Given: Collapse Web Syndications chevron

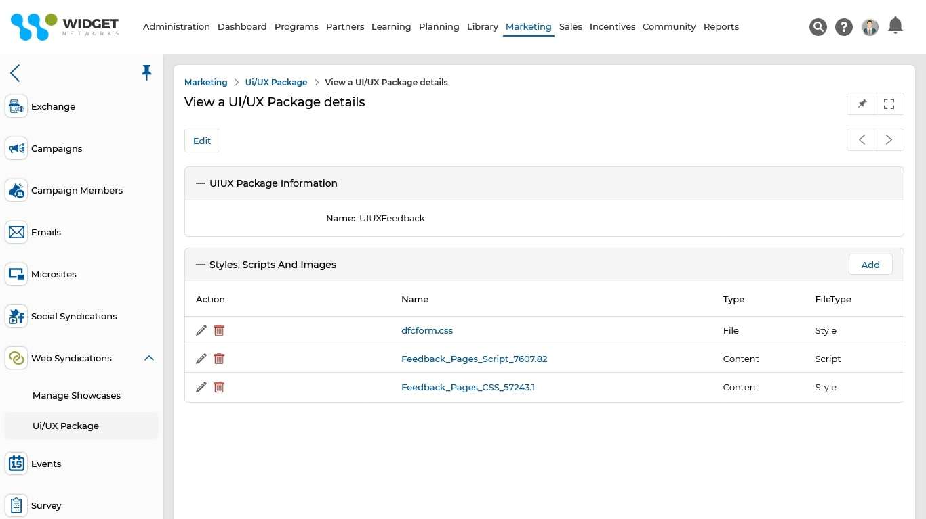Looking at the screenshot, I should tap(149, 358).
